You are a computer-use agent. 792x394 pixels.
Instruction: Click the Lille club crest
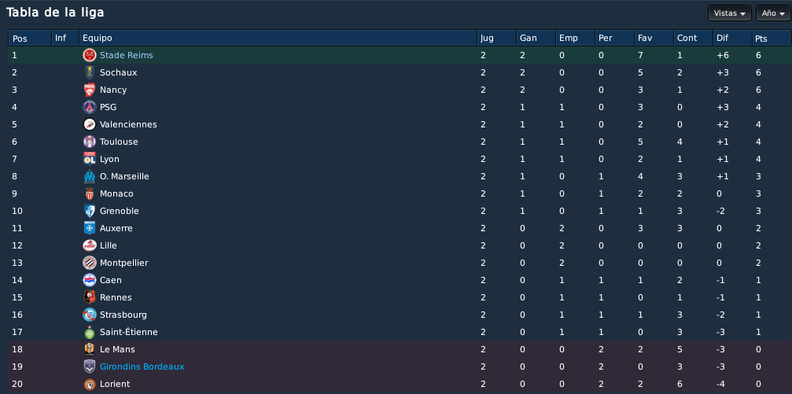(x=90, y=245)
